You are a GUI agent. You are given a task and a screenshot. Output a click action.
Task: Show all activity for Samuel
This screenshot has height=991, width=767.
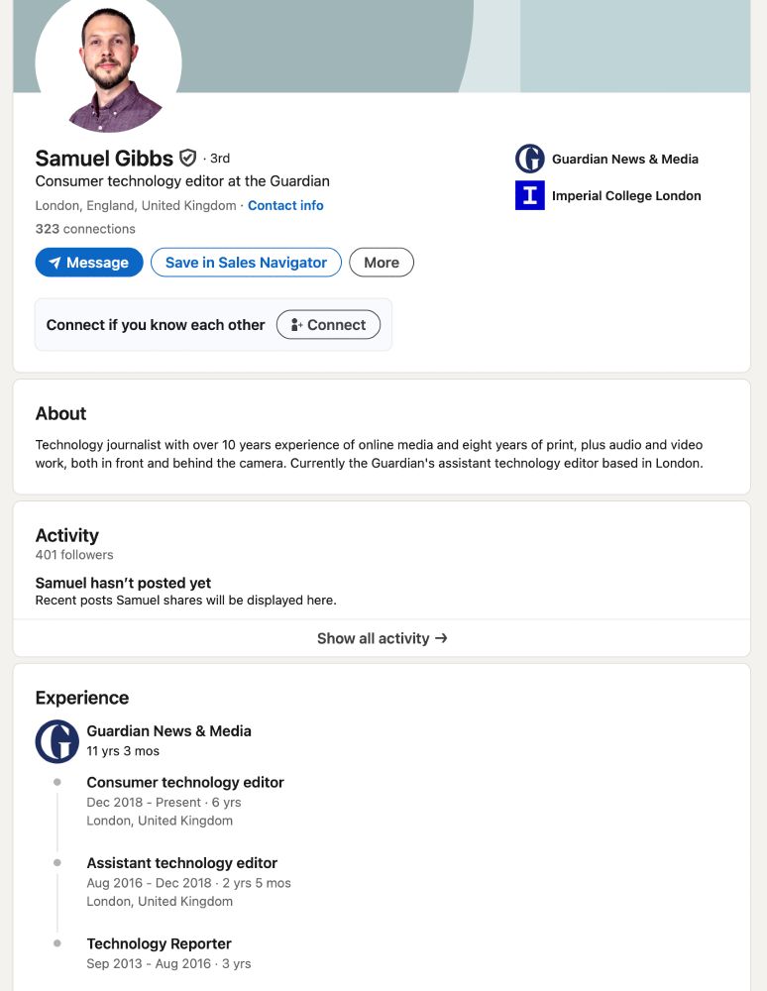[382, 638]
